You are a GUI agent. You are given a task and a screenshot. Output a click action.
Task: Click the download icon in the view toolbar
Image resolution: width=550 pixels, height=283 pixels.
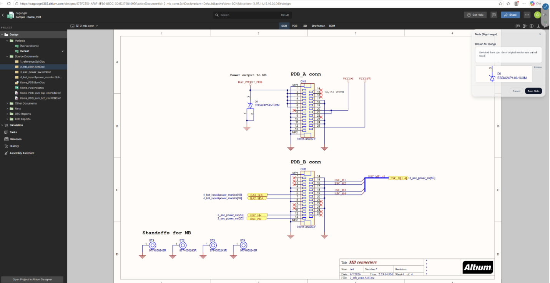538,26
